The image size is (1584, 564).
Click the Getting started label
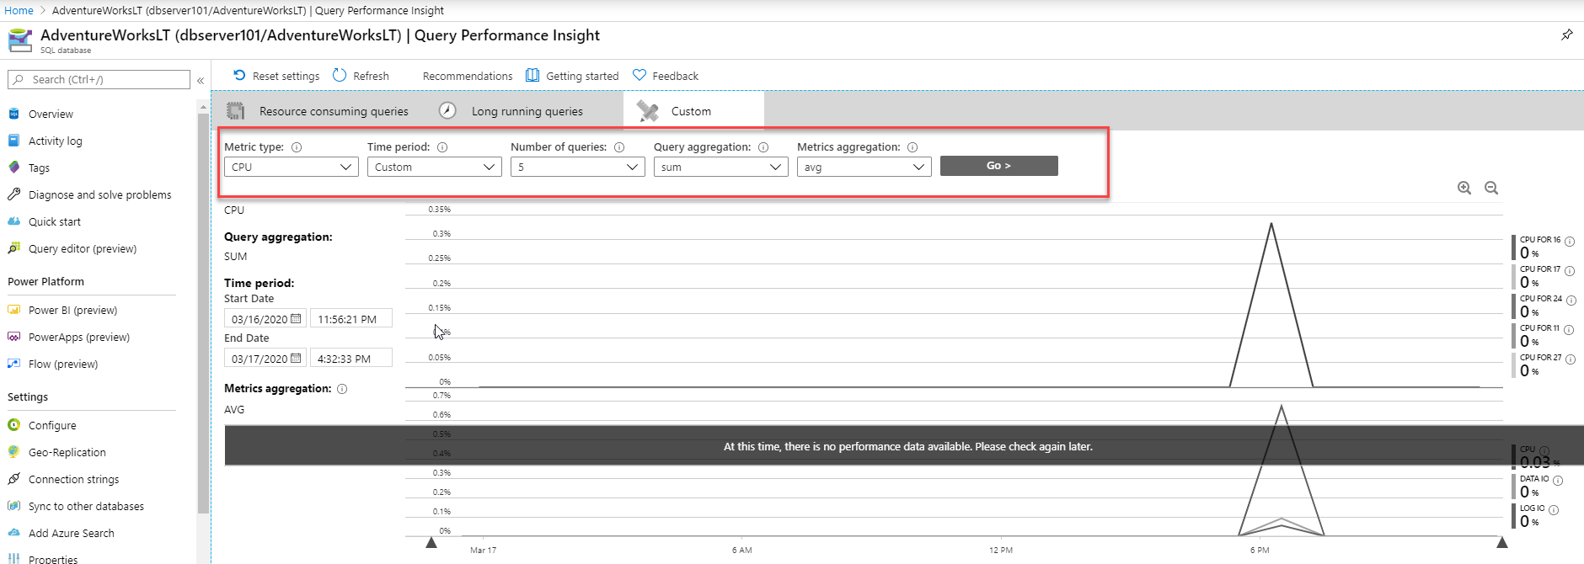pos(582,76)
